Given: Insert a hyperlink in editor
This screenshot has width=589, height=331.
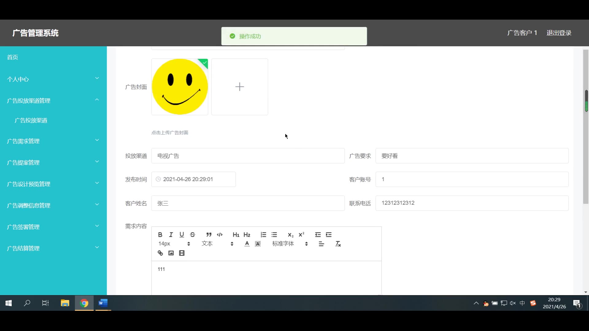Looking at the screenshot, I should pos(160,253).
